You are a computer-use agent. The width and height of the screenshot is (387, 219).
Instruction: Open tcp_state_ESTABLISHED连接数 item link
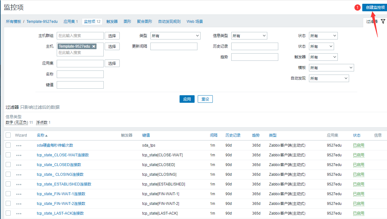64,184
